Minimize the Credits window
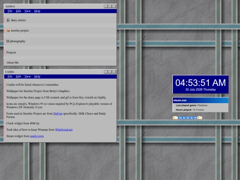 pos(106,72)
